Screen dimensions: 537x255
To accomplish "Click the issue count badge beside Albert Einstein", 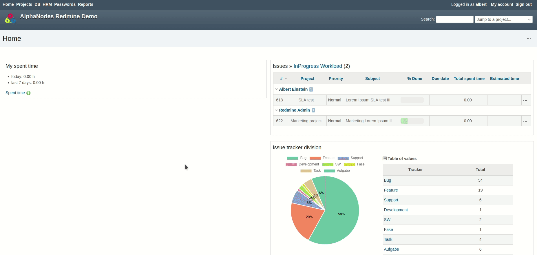I will click(311, 90).
